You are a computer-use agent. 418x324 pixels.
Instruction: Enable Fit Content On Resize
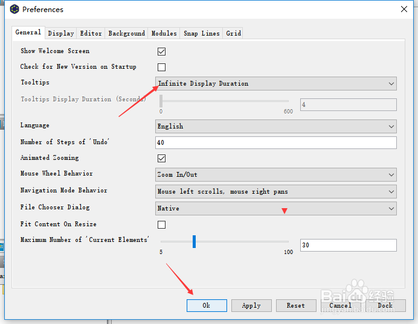click(x=161, y=224)
